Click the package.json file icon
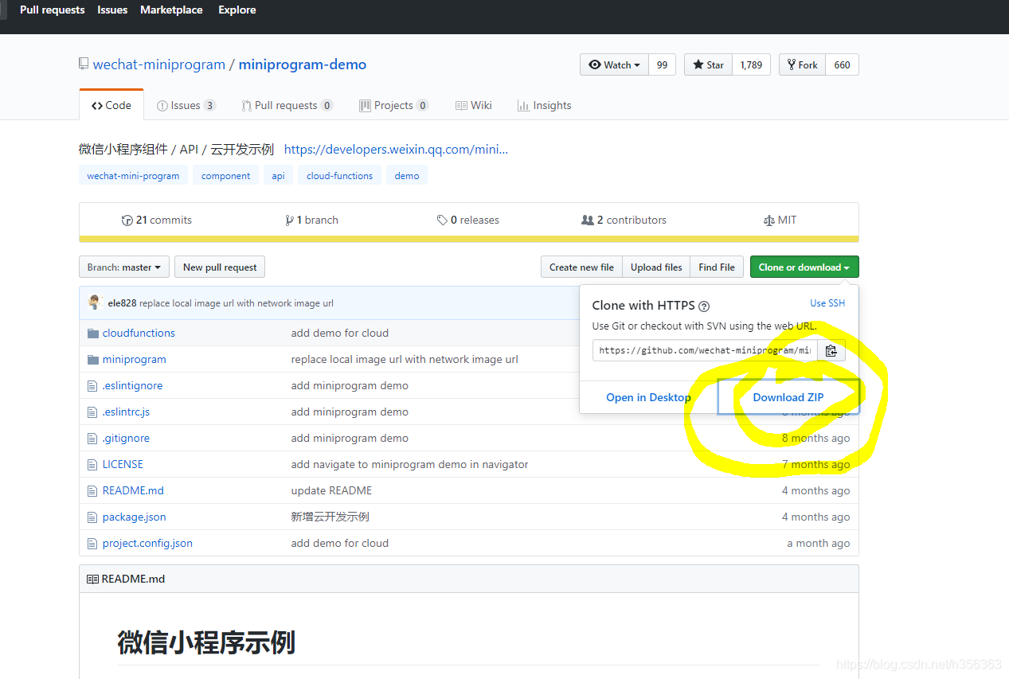 [x=92, y=517]
